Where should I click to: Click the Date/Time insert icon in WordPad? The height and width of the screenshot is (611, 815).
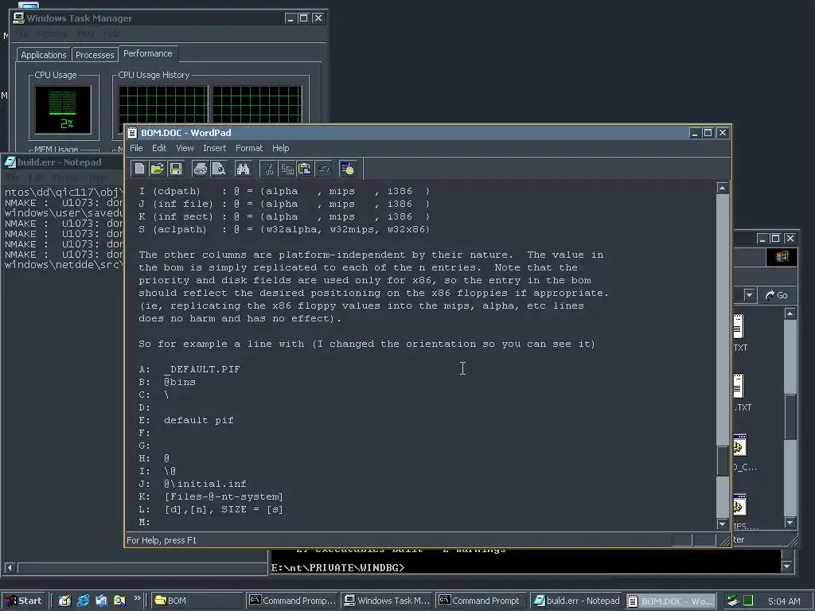point(347,169)
